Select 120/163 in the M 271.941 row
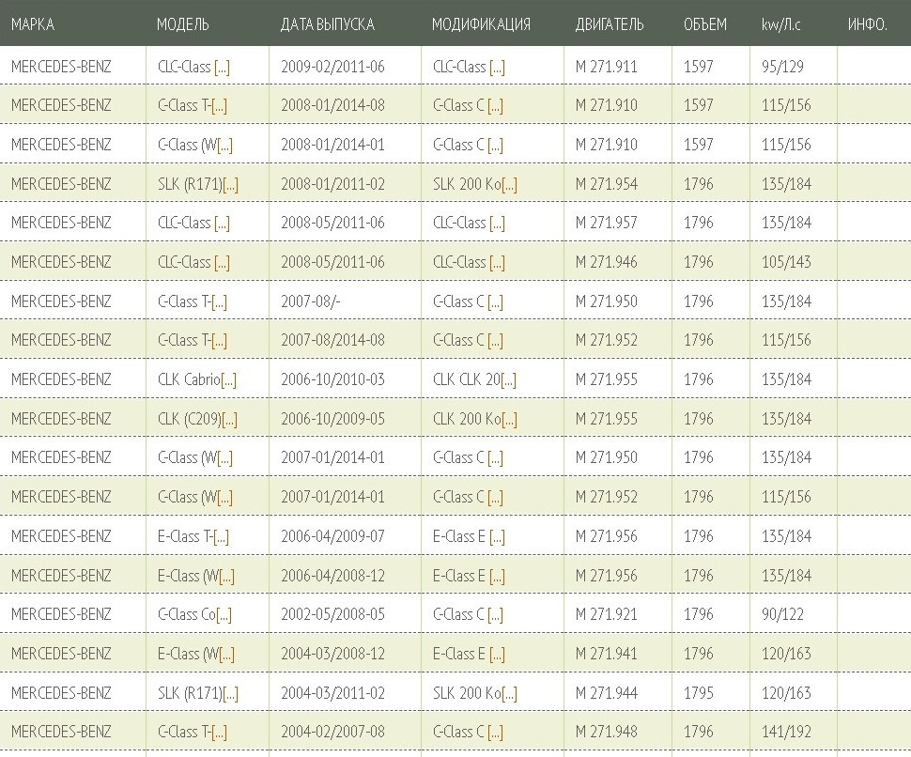The image size is (911, 757). point(786,654)
